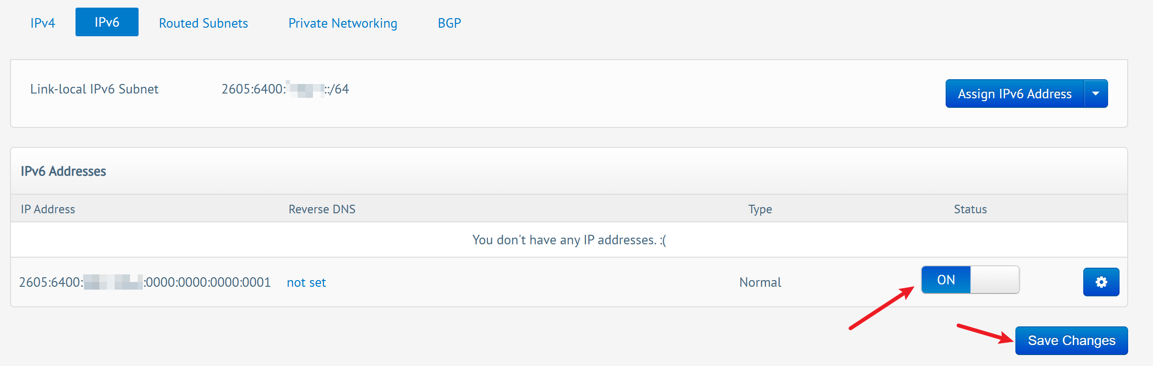The image size is (1153, 366).
Task: Click the IP Address column header
Action: [48, 209]
